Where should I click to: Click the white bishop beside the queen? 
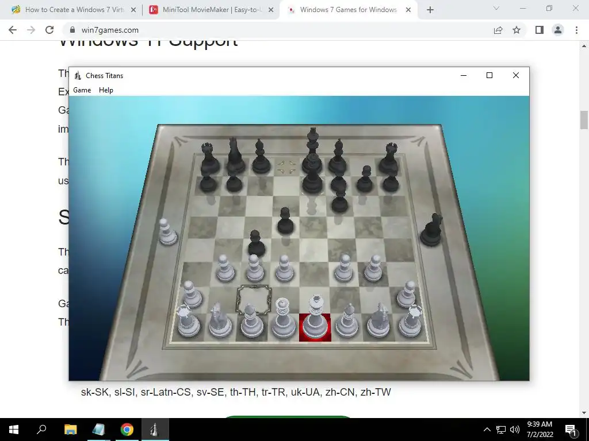click(x=251, y=320)
